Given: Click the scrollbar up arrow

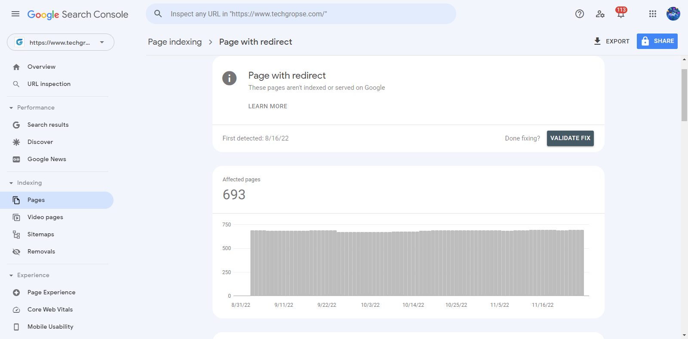Looking at the screenshot, I should (684, 60).
